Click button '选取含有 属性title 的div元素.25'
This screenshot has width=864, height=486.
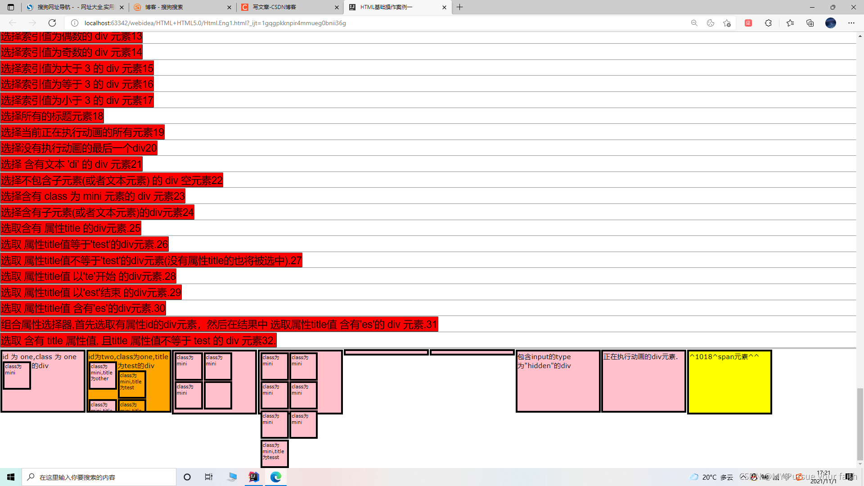[x=71, y=229]
